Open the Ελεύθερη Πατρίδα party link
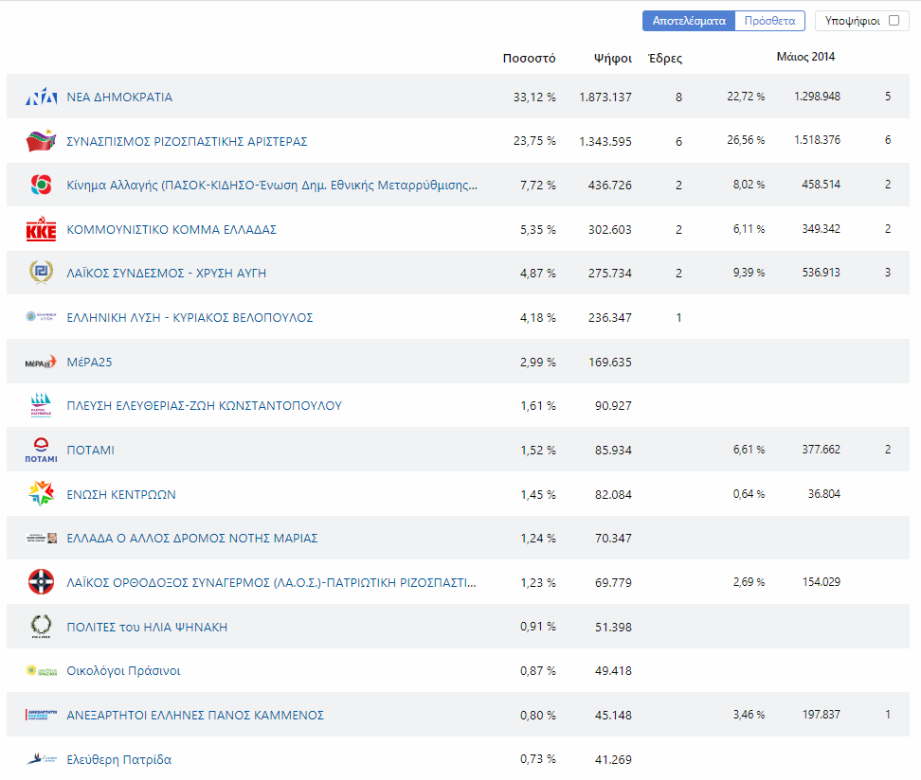This screenshot has width=921, height=780. coord(119,759)
